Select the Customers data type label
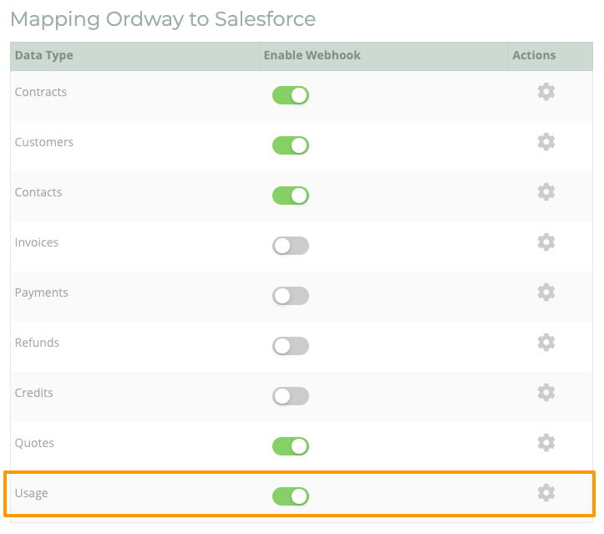The width and height of the screenshot is (604, 534). click(x=44, y=142)
